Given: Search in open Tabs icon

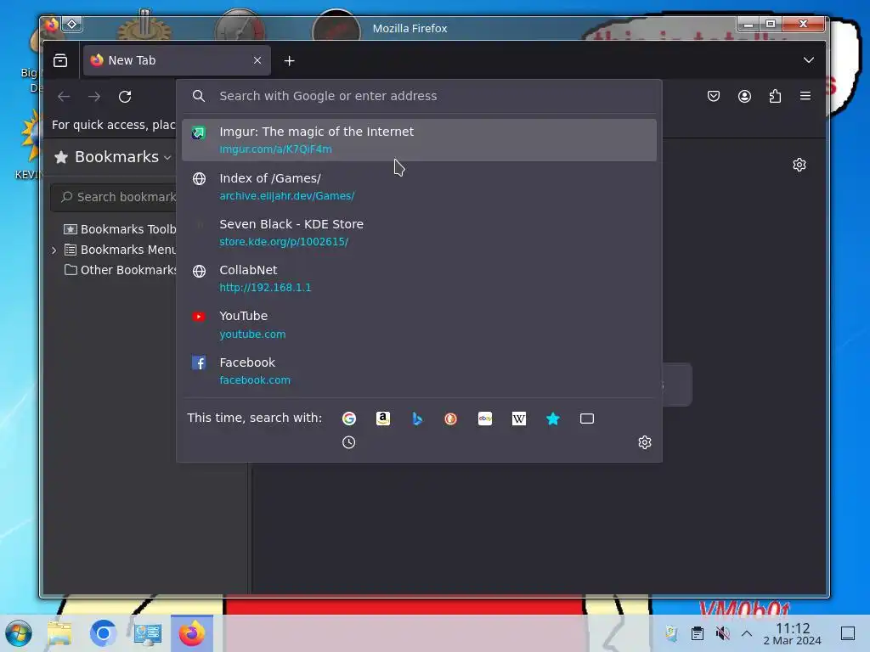Looking at the screenshot, I should [x=587, y=419].
